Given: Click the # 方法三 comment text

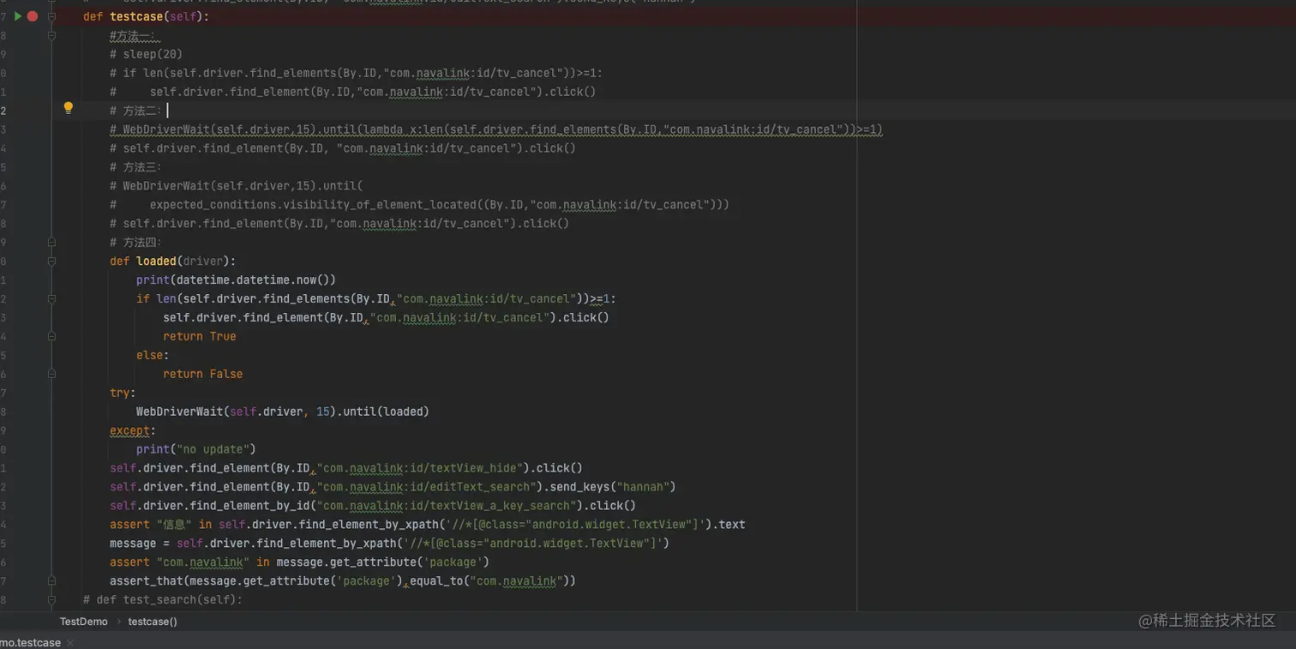Looking at the screenshot, I should pyautogui.click(x=135, y=167).
